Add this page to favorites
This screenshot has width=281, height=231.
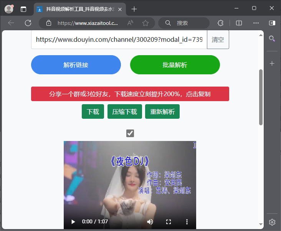pyautogui.click(x=145, y=23)
